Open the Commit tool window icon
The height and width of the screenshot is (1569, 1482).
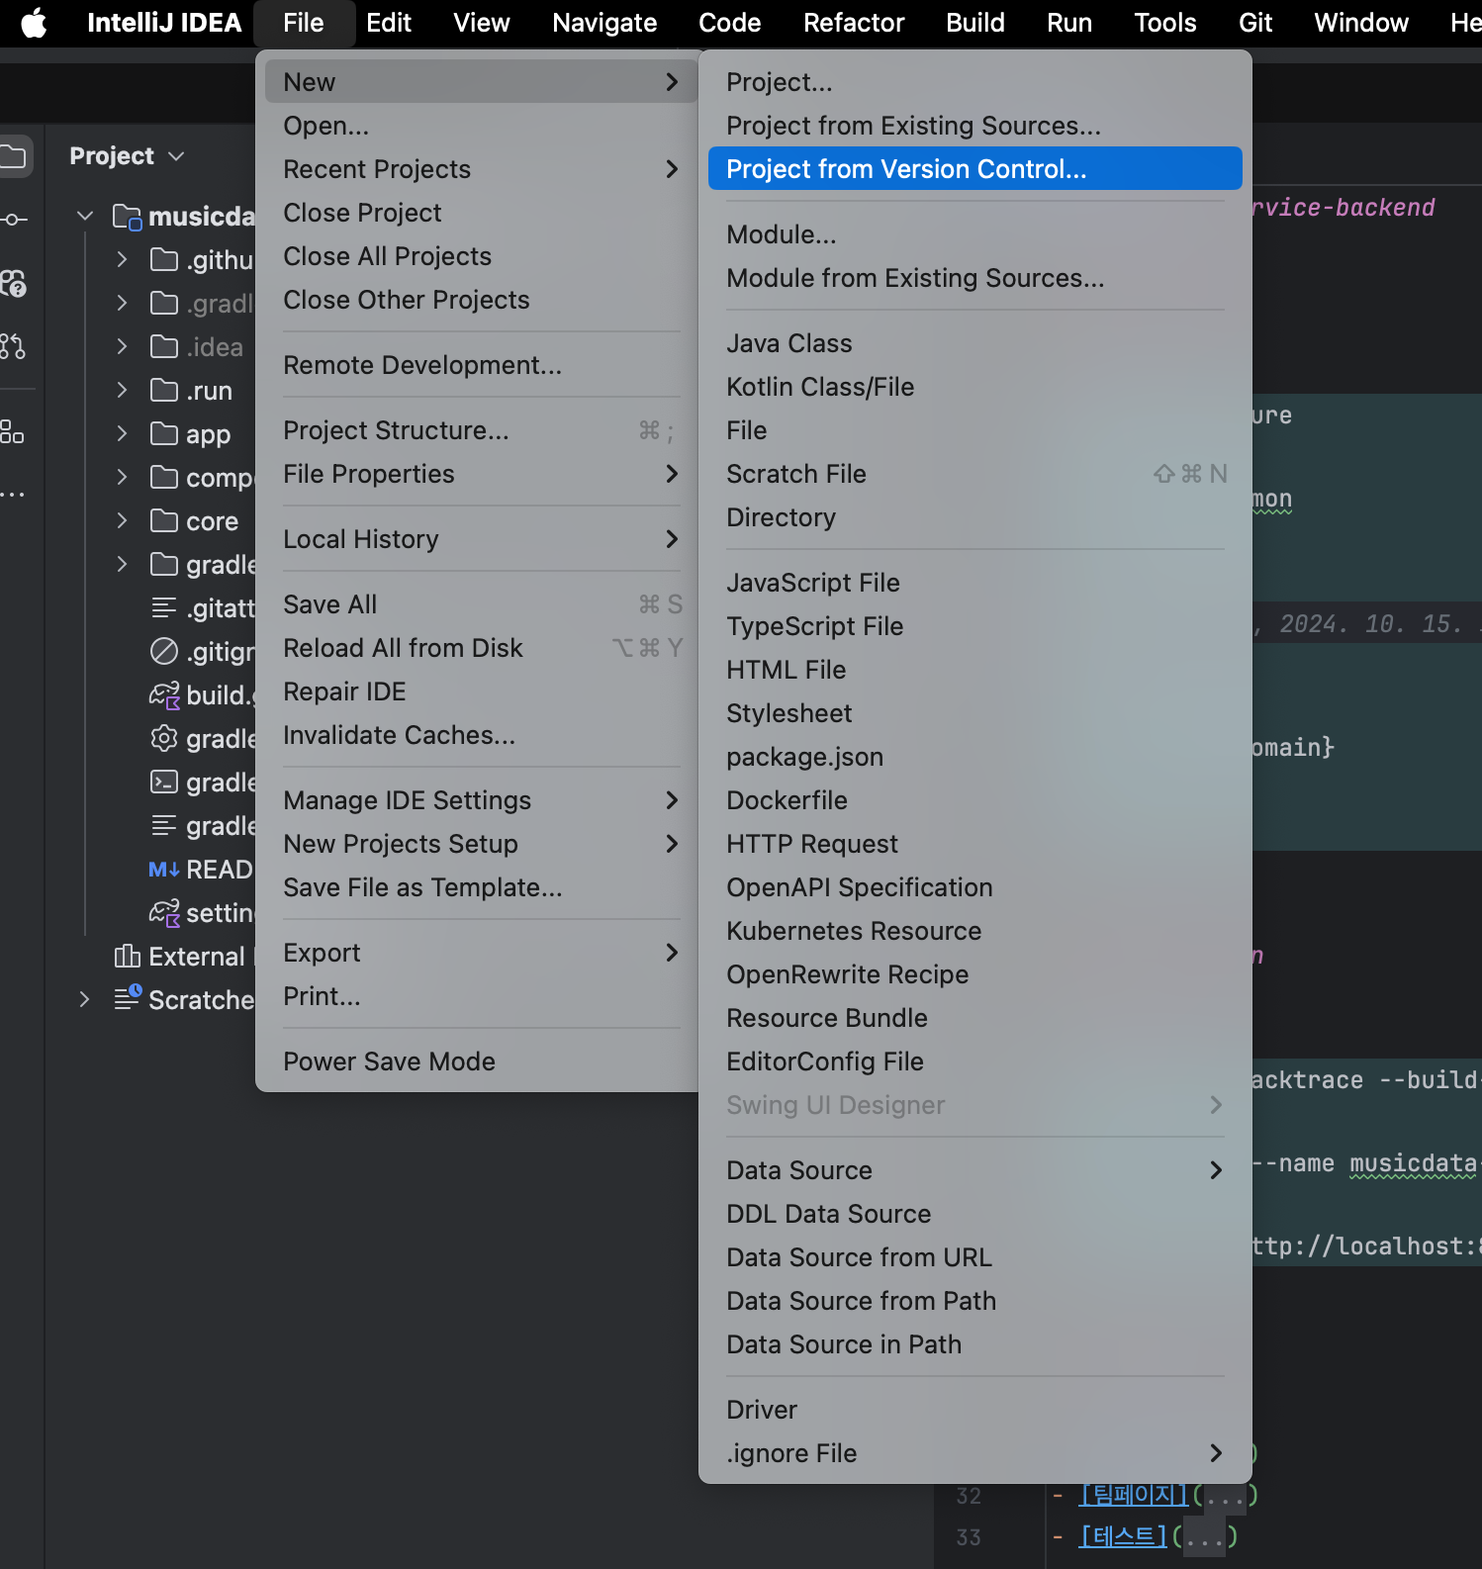[x=13, y=220]
